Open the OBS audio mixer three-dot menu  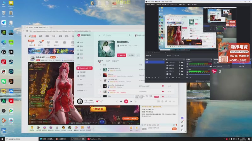point(190,78)
